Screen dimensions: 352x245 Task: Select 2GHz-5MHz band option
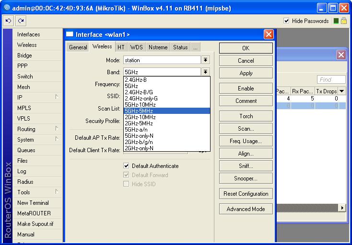tap(167, 123)
